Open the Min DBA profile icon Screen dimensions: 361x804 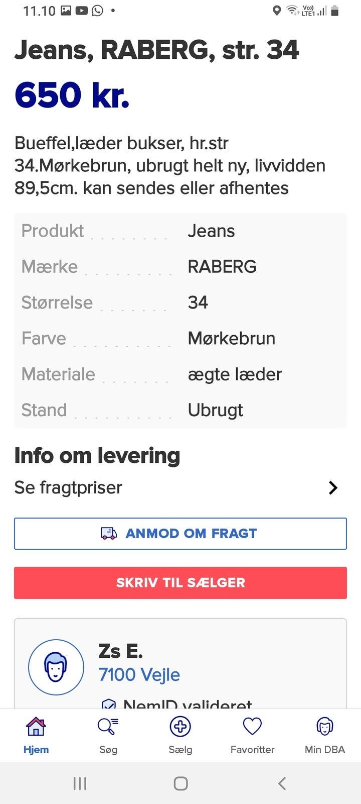(x=325, y=727)
